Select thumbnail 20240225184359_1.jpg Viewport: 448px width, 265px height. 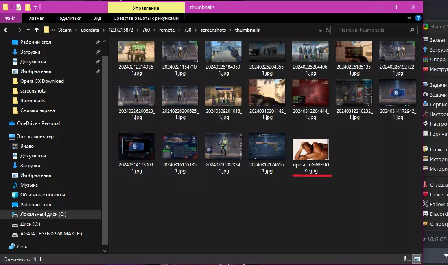tap(223, 59)
